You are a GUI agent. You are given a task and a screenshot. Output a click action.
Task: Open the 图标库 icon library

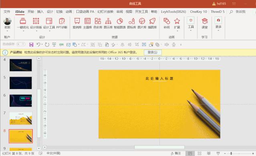coord(131,23)
